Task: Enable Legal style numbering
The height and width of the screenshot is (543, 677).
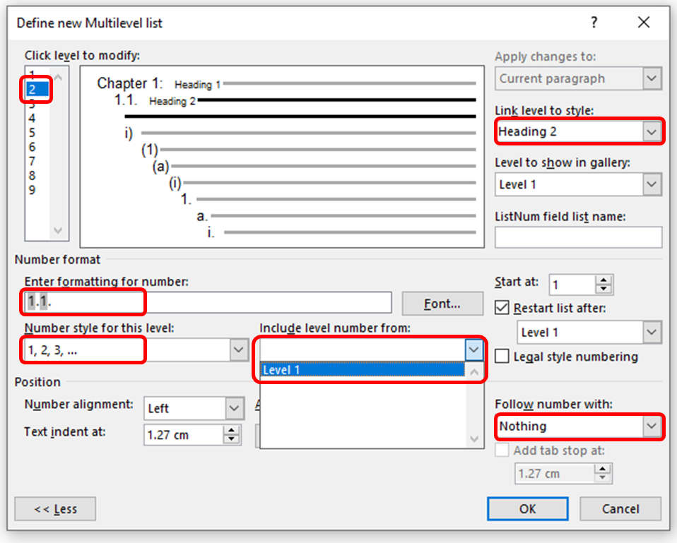Action: (x=502, y=357)
